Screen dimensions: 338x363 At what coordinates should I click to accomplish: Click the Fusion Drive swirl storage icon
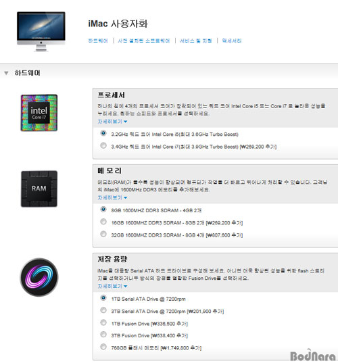coord(39,277)
